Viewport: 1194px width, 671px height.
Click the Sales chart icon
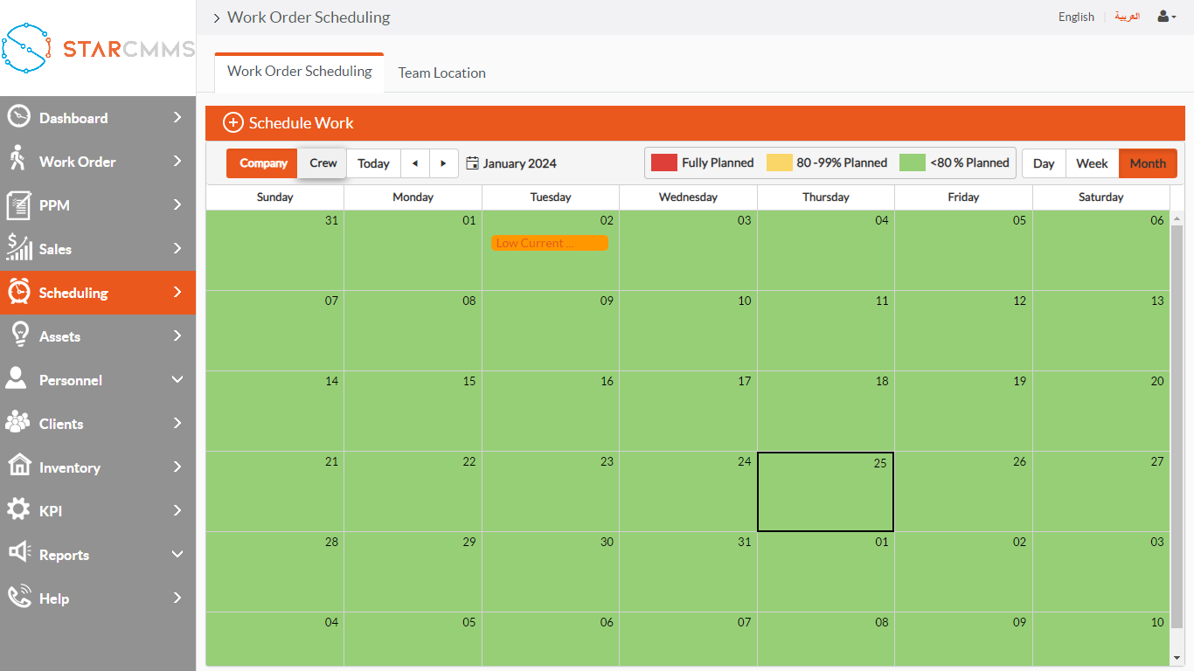pos(18,248)
